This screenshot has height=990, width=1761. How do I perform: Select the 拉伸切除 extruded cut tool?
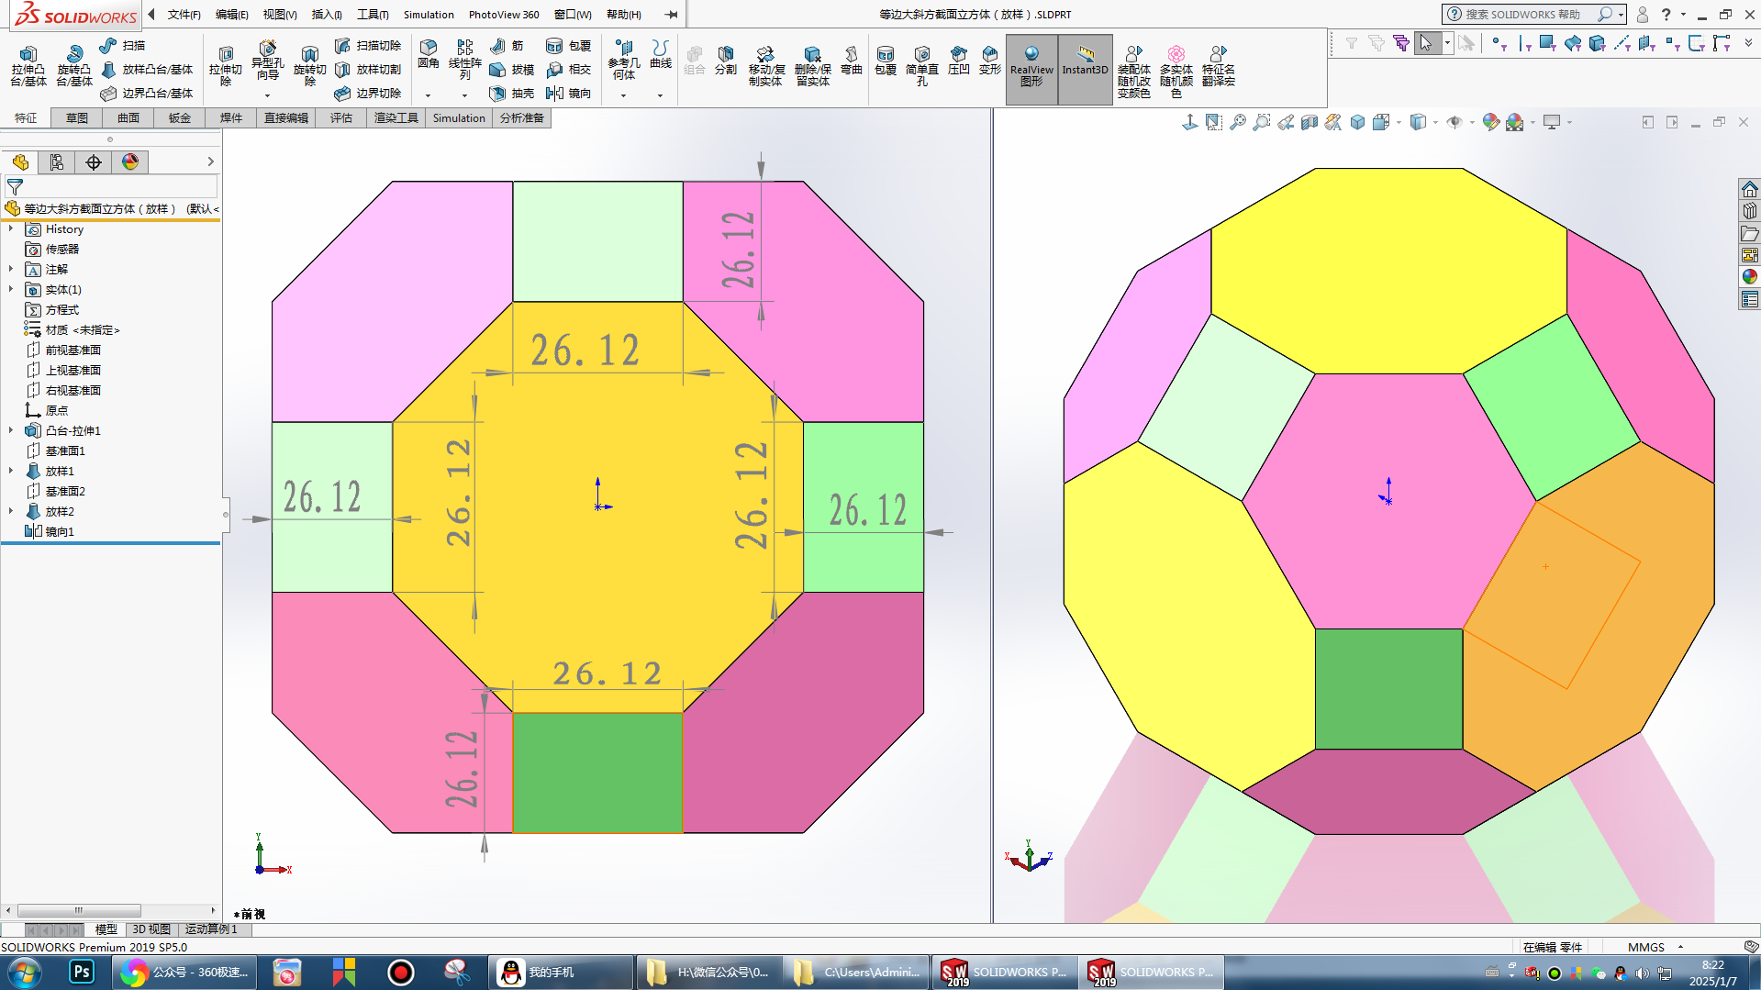coord(225,66)
